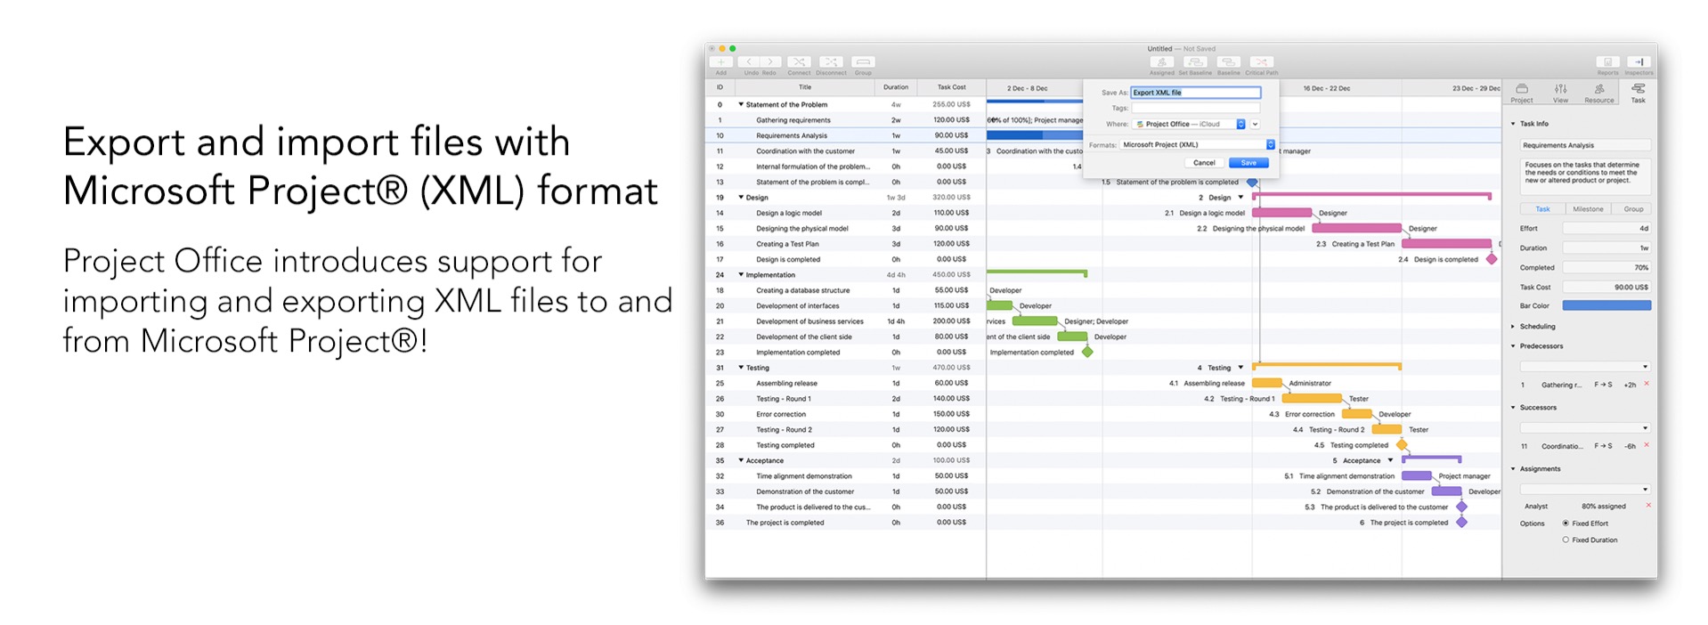The height and width of the screenshot is (625, 1708).
Task: Select the Testing - Round 2 row
Action: 845,429
